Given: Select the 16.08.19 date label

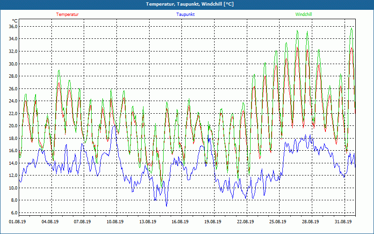Looking at the screenshot, I should 180,222.
